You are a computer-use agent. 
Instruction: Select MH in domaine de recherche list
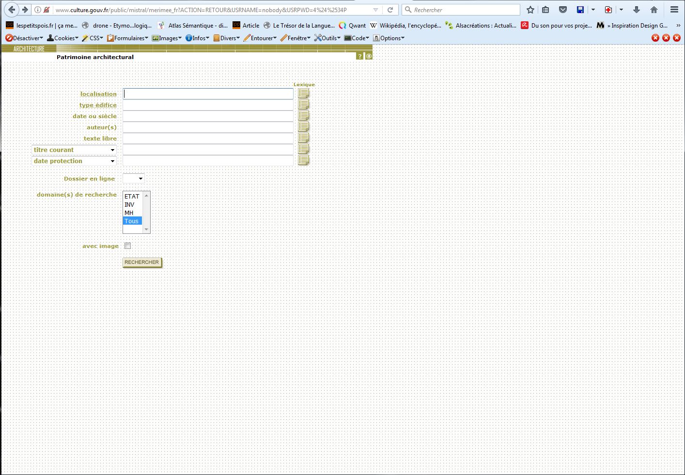[129, 213]
